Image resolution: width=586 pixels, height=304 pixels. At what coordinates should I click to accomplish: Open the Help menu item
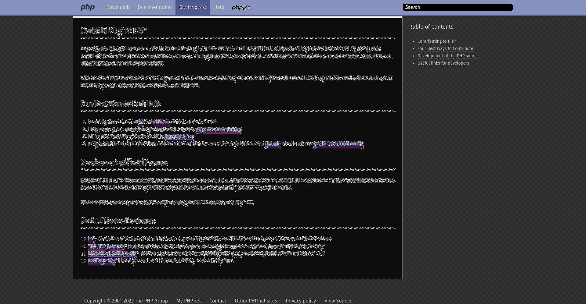[x=219, y=7]
